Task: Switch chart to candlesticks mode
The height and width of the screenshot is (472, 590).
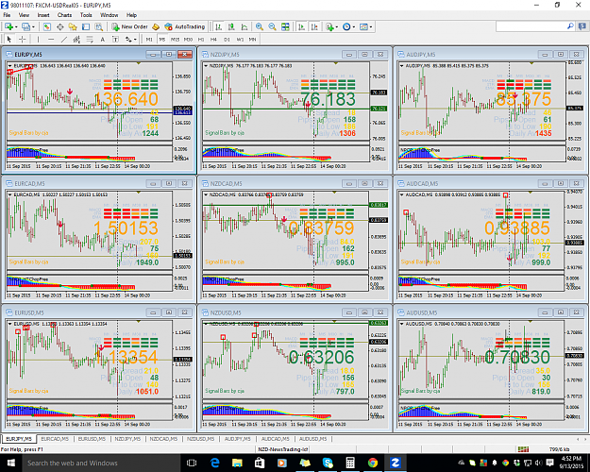Action: 231,26
